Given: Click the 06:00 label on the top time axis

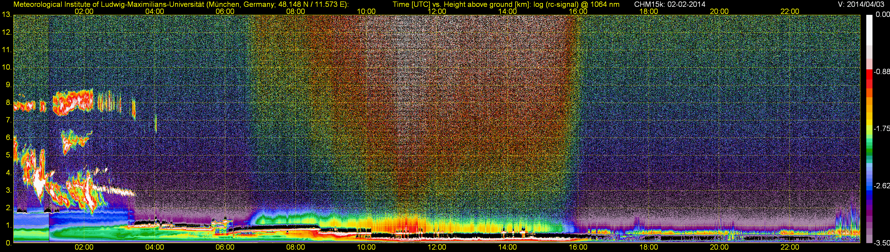Looking at the screenshot, I should coord(225,11).
